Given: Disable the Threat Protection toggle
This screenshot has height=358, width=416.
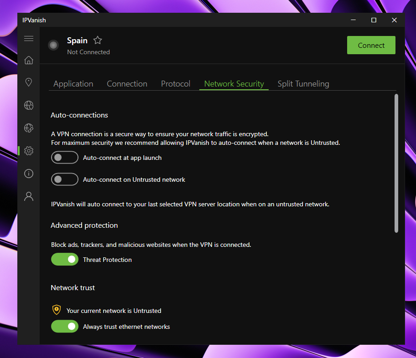Looking at the screenshot, I should point(65,260).
